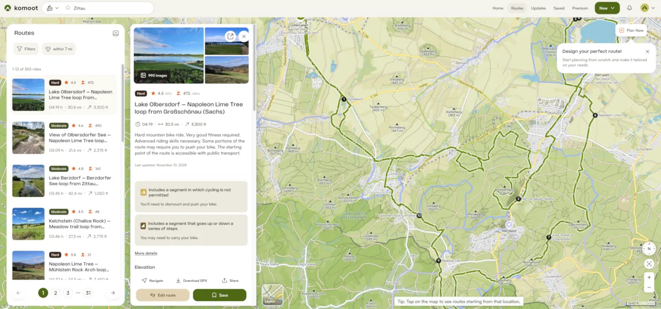The image size is (661, 309).
Task: Go to the Premium page
Action: click(580, 8)
